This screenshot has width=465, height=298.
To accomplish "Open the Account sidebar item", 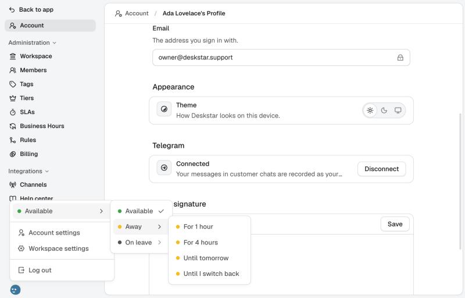I will tap(50, 26).
